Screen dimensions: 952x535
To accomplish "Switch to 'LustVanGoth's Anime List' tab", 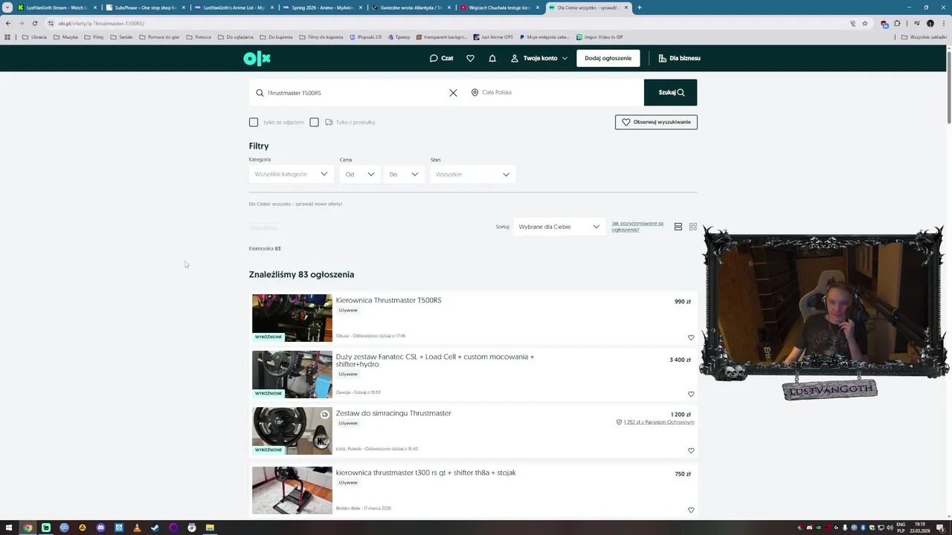I will tap(234, 7).
